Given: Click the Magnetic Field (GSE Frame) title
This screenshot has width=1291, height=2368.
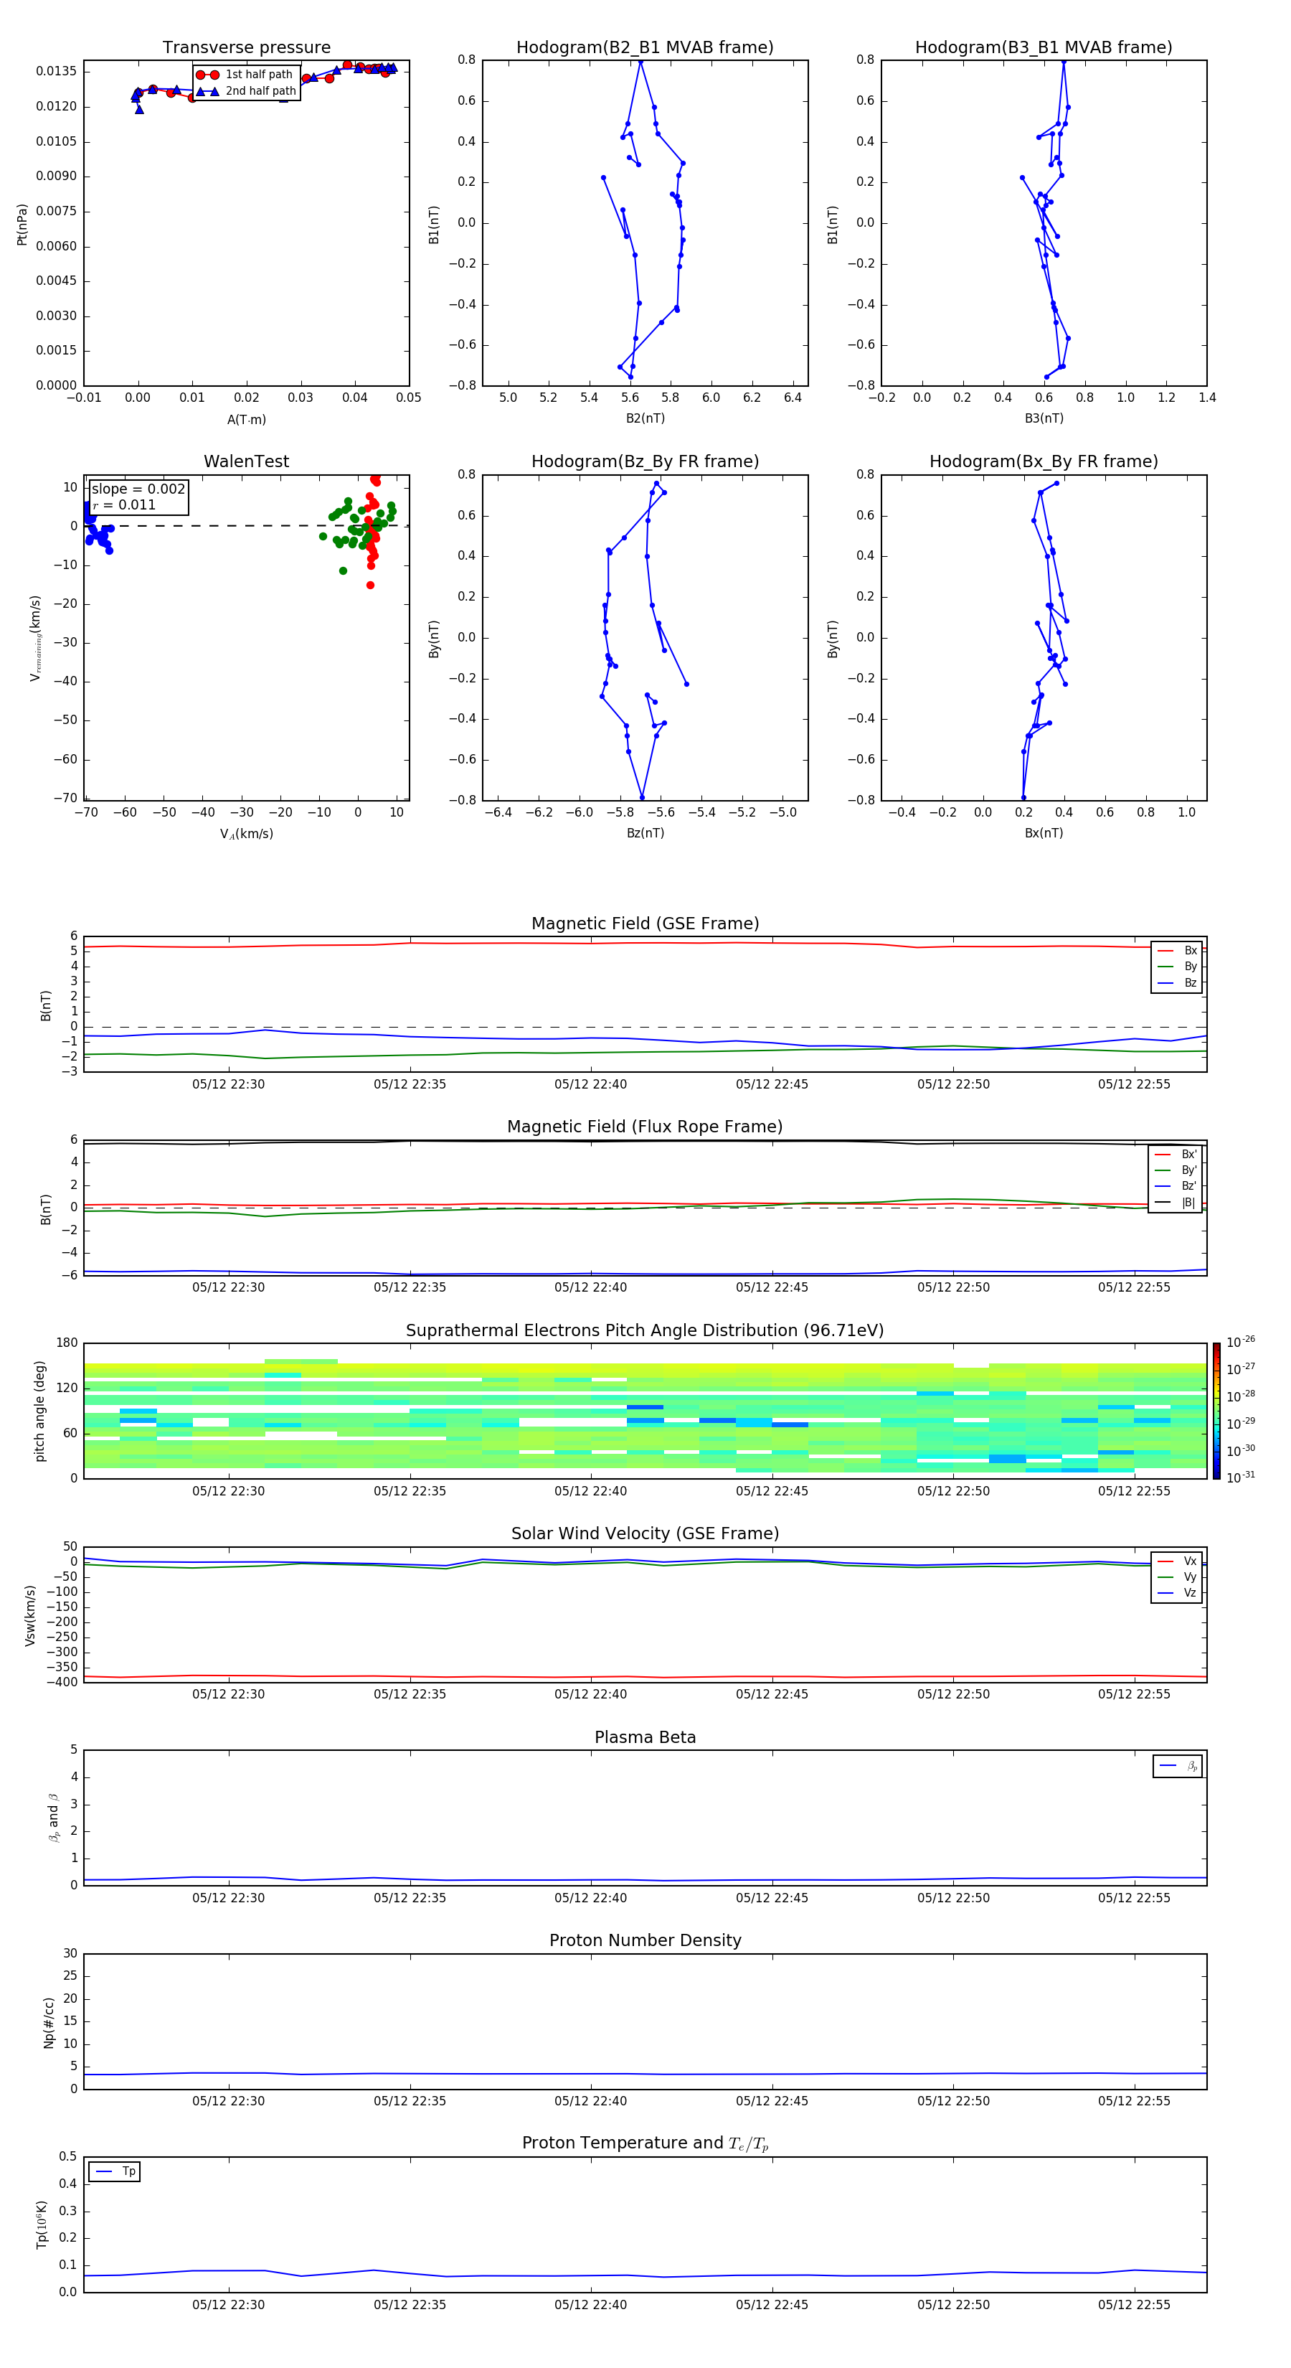Looking at the screenshot, I should (x=645, y=924).
